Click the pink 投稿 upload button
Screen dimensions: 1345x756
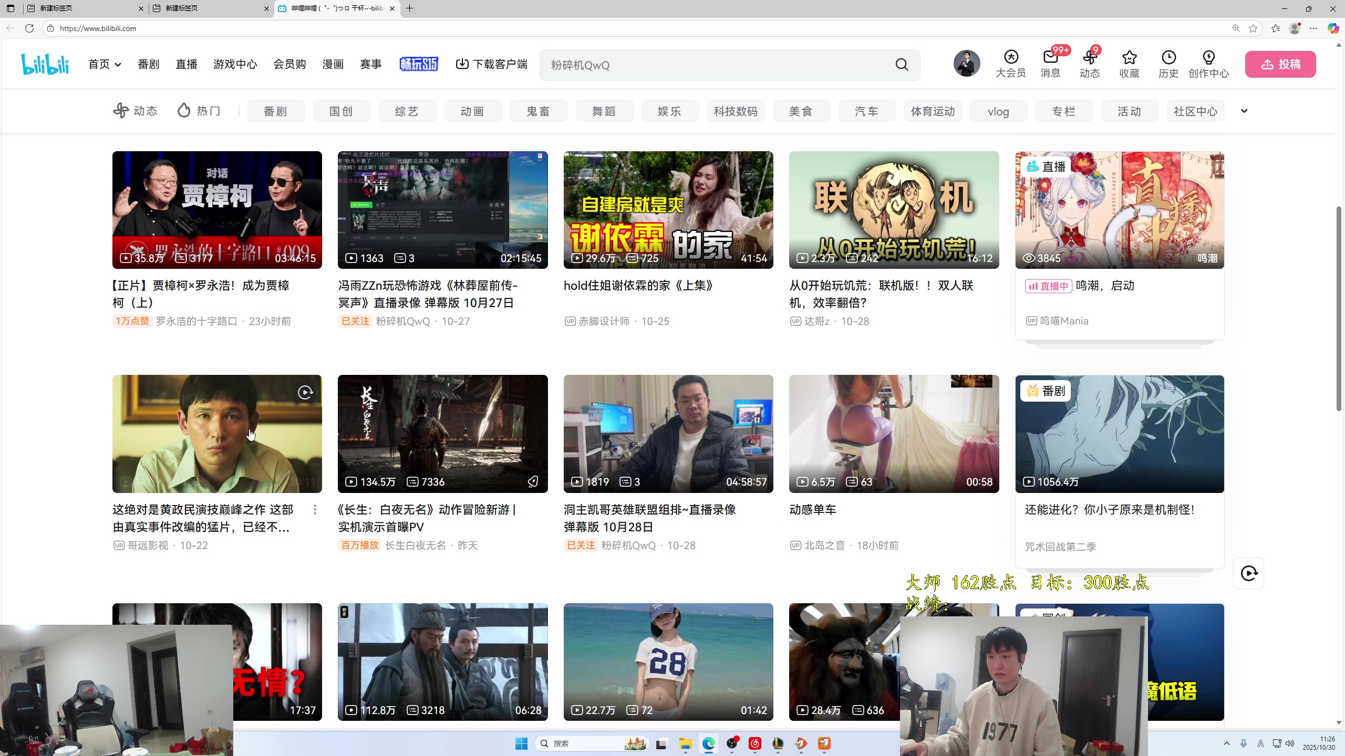click(x=1280, y=64)
